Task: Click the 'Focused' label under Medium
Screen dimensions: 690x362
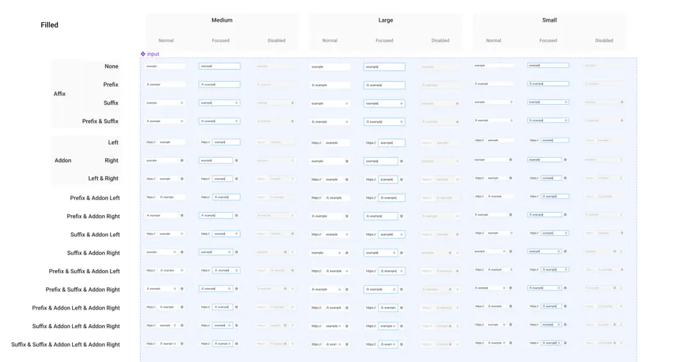Action: point(220,40)
